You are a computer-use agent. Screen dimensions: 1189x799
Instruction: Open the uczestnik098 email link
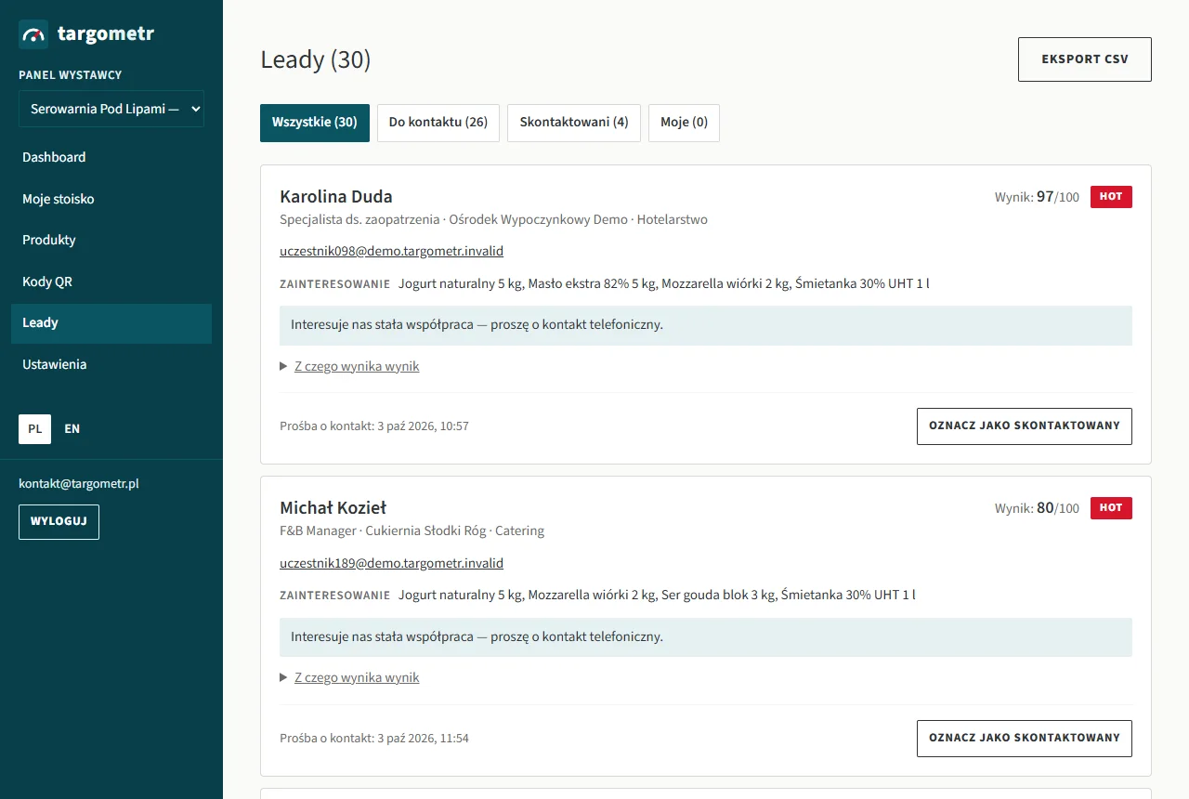pos(391,251)
